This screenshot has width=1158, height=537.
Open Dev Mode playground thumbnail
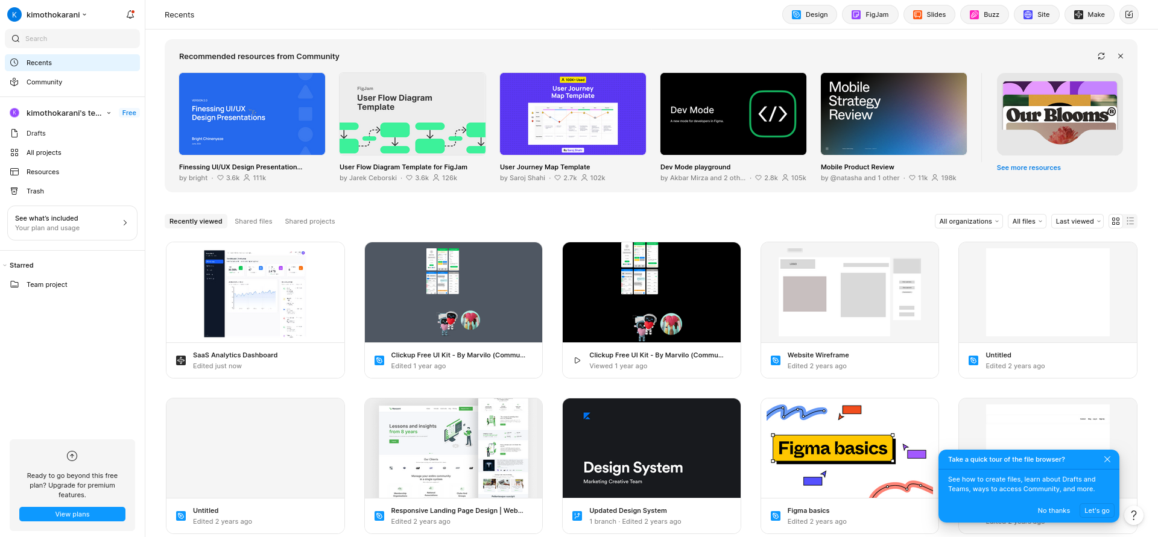click(733, 114)
